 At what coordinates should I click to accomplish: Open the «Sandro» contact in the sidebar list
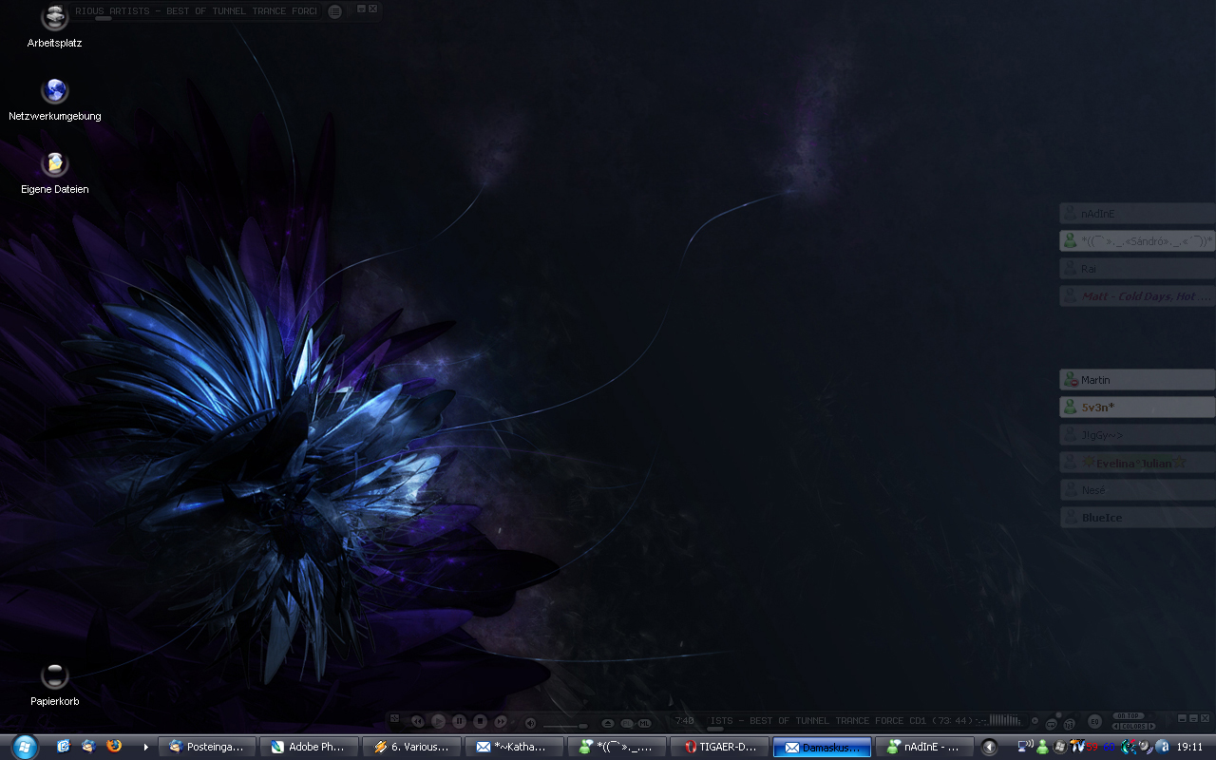click(x=1137, y=241)
